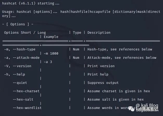Click the '--hex-wordlist' option text
163x116 pixels.
[27, 108]
